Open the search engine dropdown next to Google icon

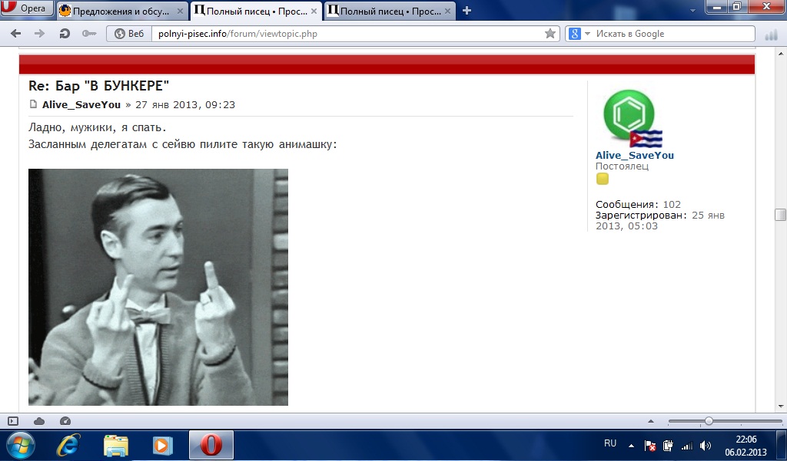[x=587, y=34]
